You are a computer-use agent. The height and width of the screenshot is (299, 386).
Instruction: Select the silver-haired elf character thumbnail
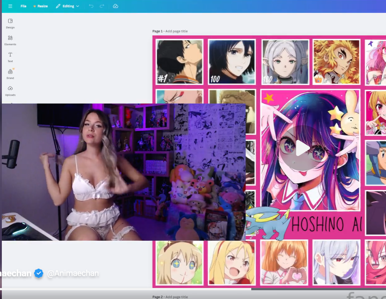(285, 62)
